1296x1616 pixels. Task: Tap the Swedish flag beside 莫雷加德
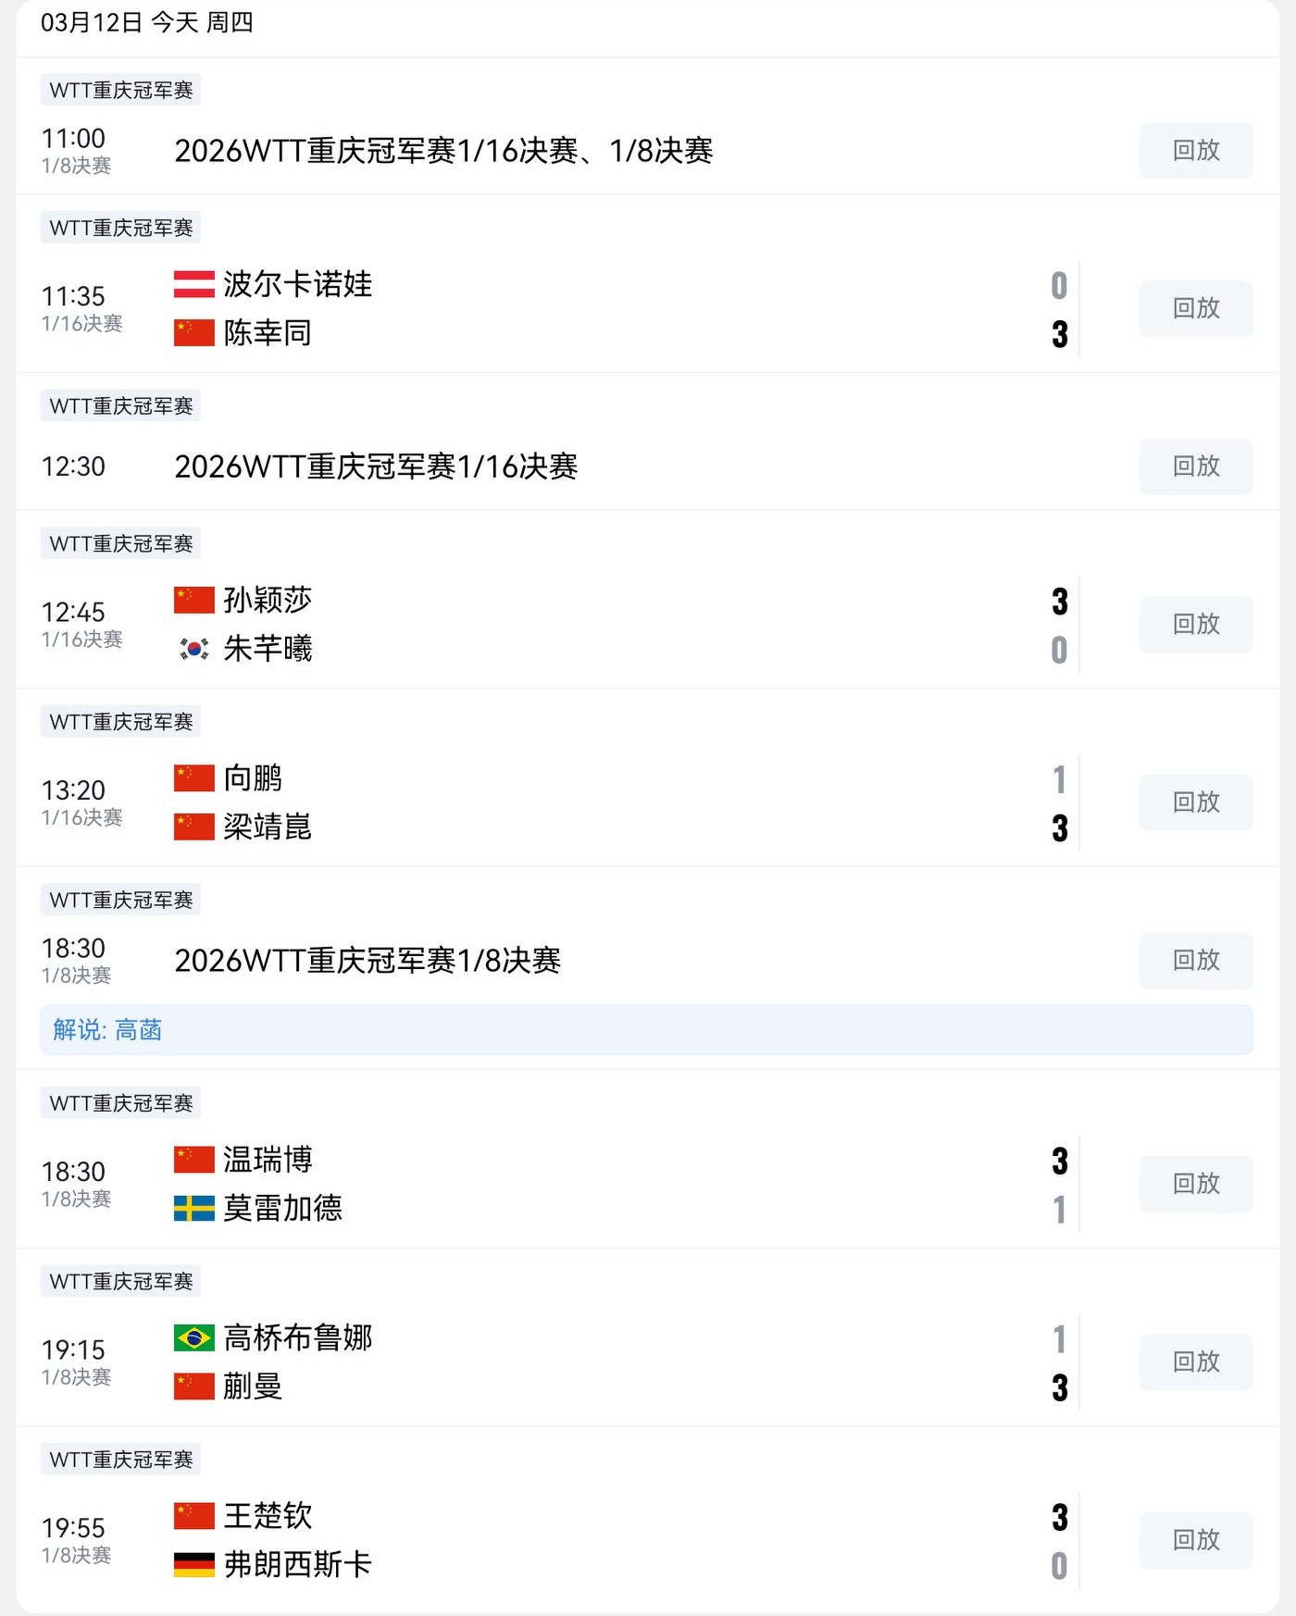pos(193,1208)
